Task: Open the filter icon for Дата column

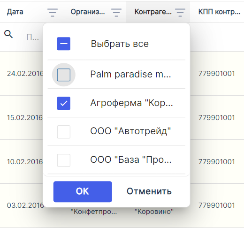Action: click(53, 12)
